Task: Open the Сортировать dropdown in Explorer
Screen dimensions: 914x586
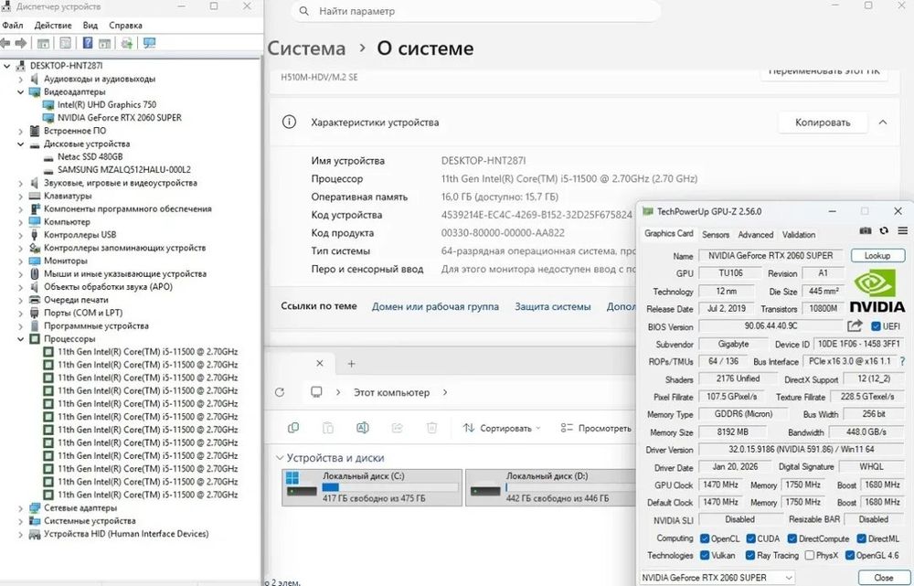Action: (x=502, y=428)
